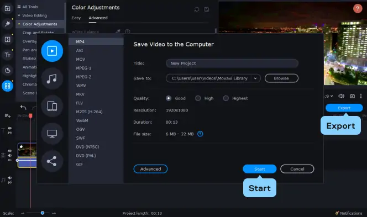Take a snapshot with the camera icon

click(x=352, y=96)
